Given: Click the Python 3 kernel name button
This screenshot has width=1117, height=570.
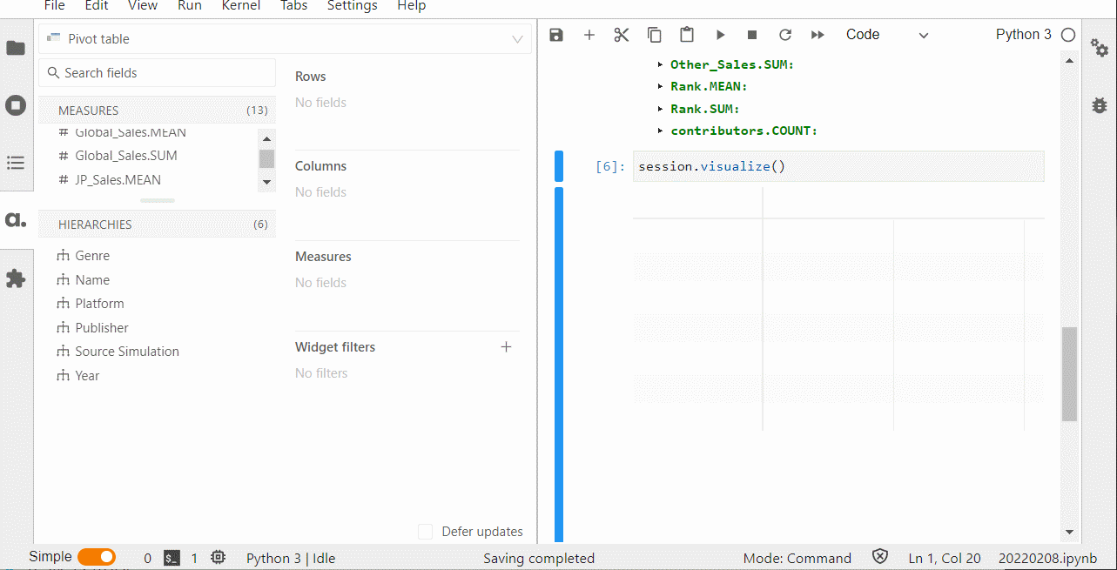Looking at the screenshot, I should coord(1023,35).
